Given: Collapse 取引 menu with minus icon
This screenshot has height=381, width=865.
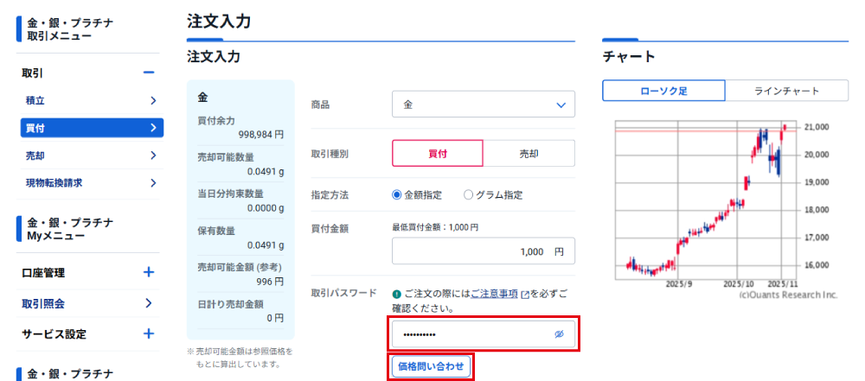Looking at the screenshot, I should [x=149, y=73].
